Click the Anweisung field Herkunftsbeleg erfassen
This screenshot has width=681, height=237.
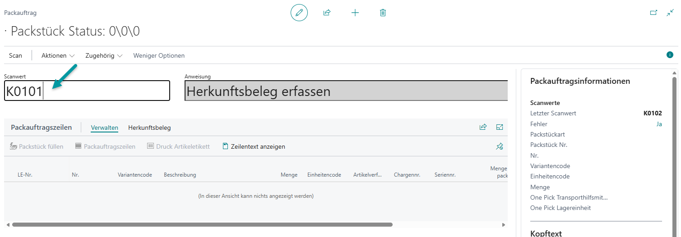point(346,91)
